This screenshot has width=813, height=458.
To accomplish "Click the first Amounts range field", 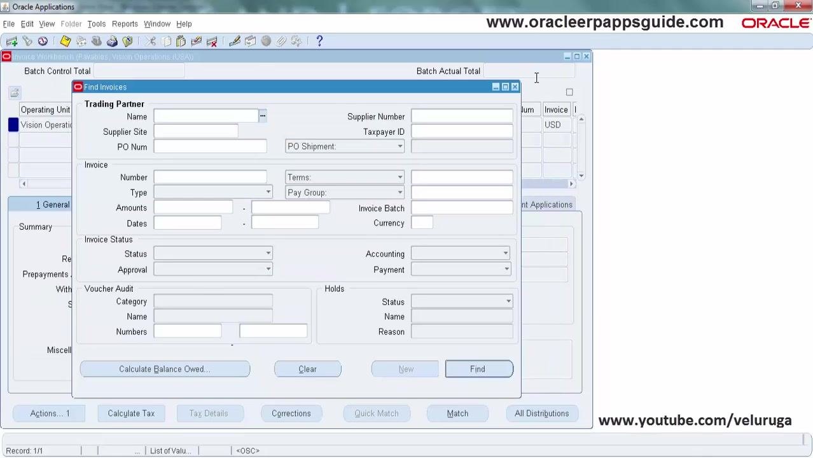I will (193, 208).
